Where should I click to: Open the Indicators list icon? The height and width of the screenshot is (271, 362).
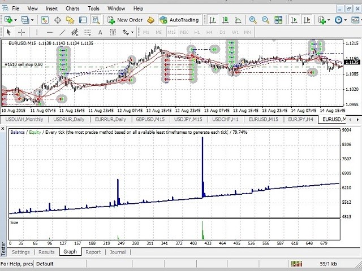[322, 20]
